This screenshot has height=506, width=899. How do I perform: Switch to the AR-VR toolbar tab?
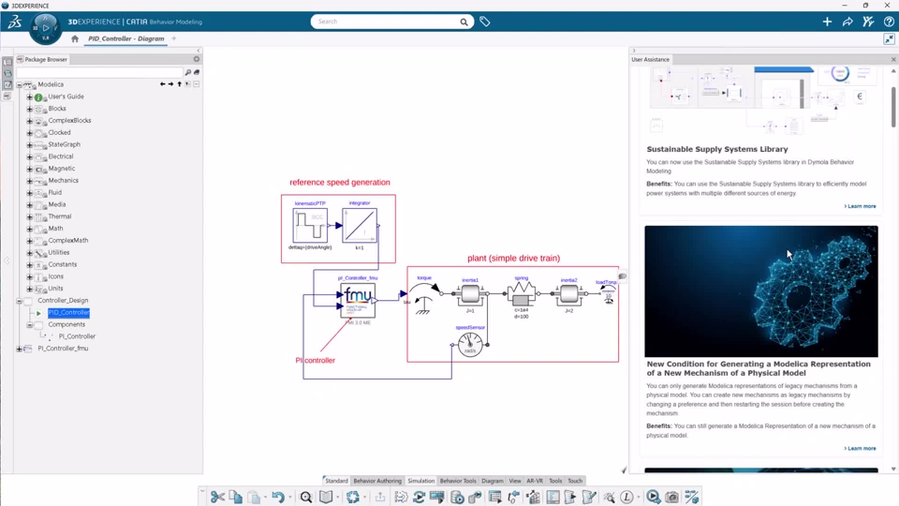pyautogui.click(x=535, y=481)
